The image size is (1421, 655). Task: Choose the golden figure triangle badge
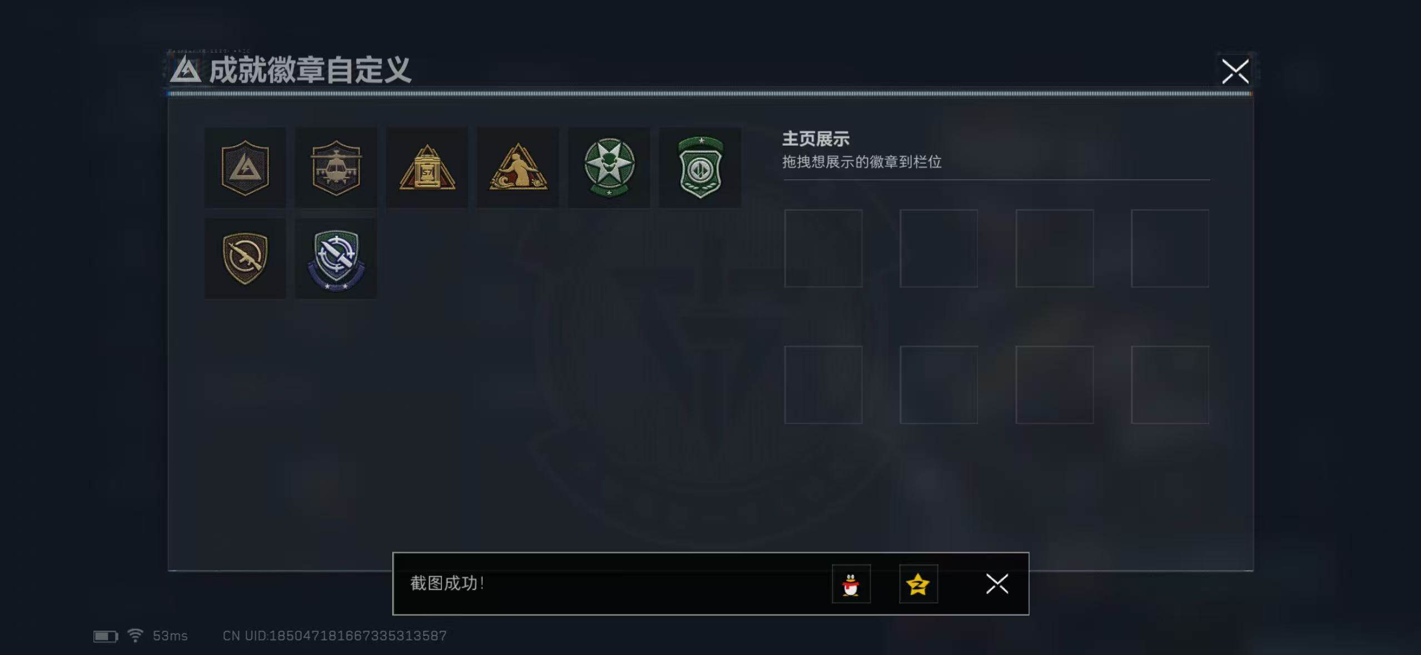518,168
